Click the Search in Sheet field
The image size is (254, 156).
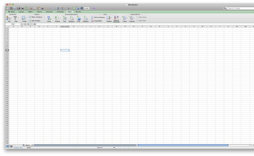[x=241, y=8]
